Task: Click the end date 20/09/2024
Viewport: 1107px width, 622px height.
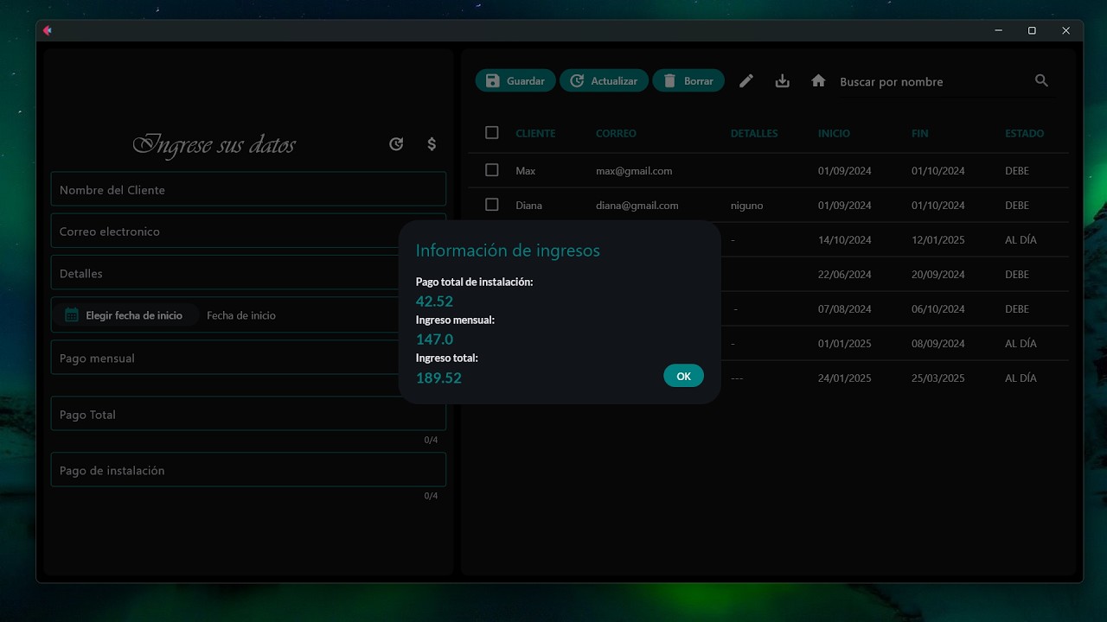Action: (x=938, y=275)
